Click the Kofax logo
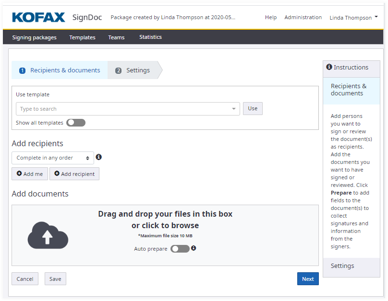Image resolution: width=388 pixels, height=301 pixels. click(38, 18)
